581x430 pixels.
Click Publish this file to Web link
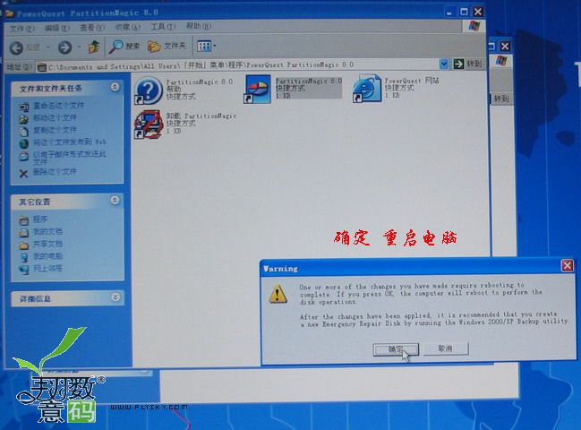click(70, 142)
